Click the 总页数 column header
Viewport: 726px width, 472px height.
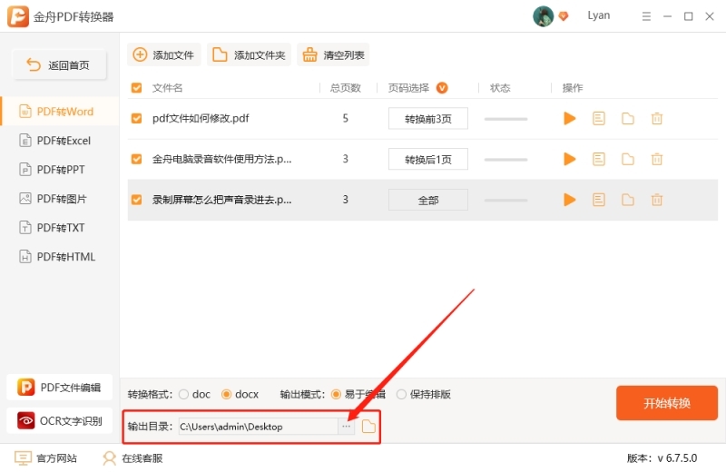(x=346, y=88)
